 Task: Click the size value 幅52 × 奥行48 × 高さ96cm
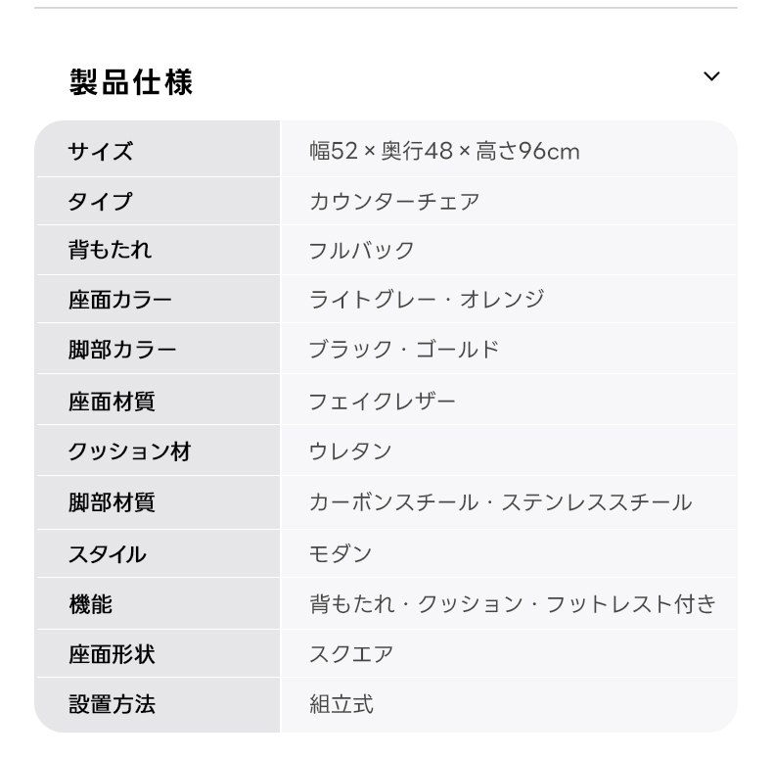click(444, 151)
